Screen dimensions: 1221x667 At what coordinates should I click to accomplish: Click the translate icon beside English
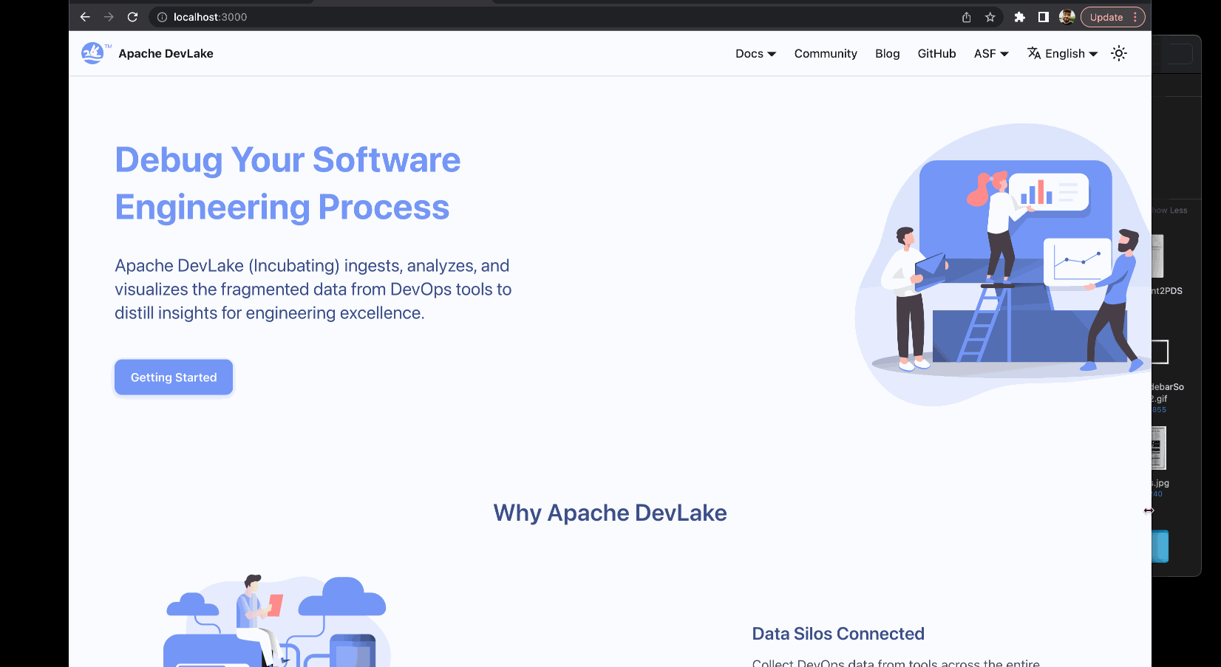pos(1034,53)
